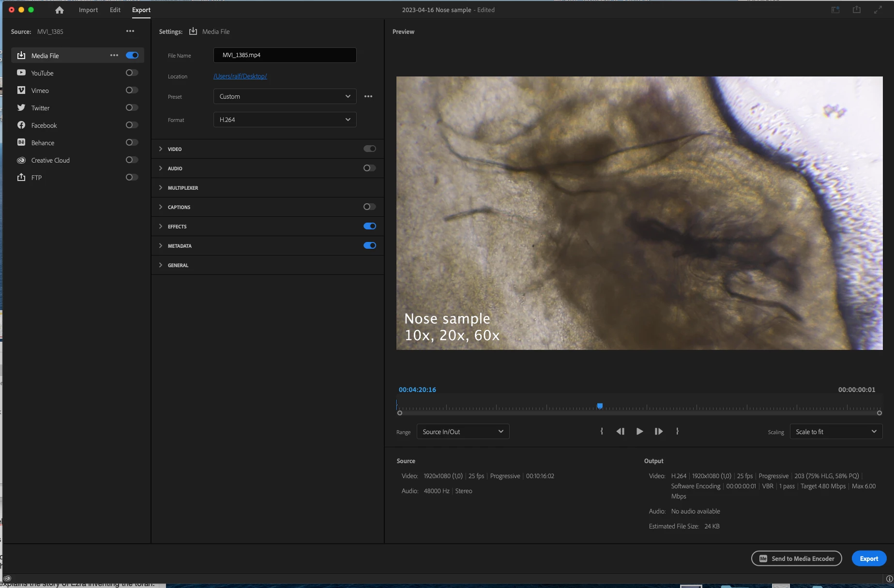Click the Behance destination icon

click(x=21, y=142)
